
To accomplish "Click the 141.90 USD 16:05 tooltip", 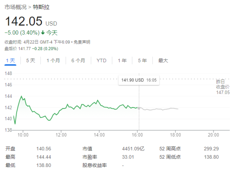I will [139, 80].
